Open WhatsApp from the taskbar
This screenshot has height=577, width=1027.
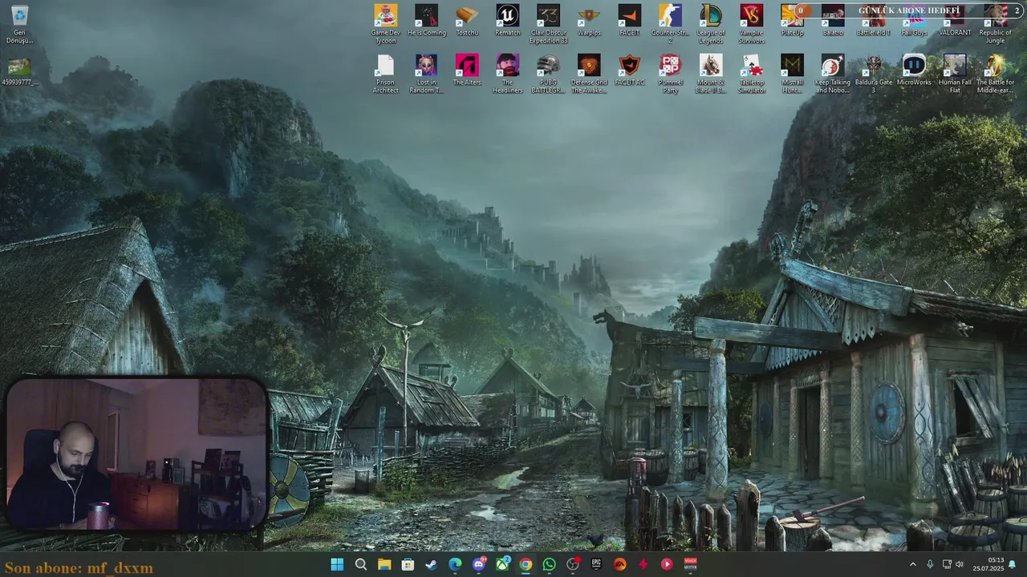pos(549,564)
